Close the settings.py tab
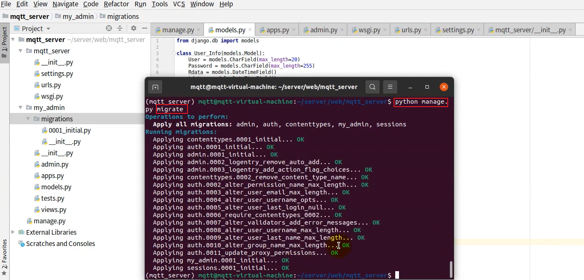Screen dimensions: 584x280 [478, 30]
